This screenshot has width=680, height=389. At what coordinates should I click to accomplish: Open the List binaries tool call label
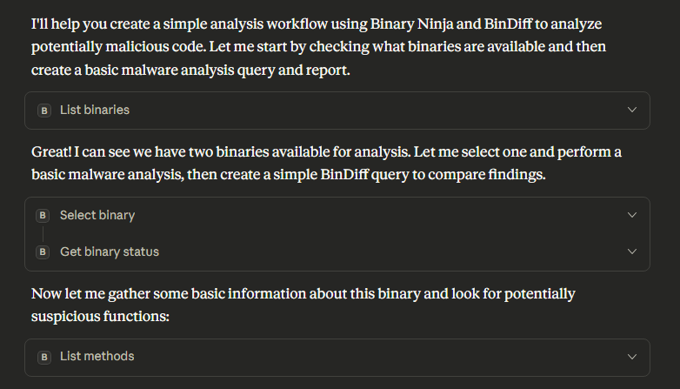pyautogui.click(x=94, y=111)
